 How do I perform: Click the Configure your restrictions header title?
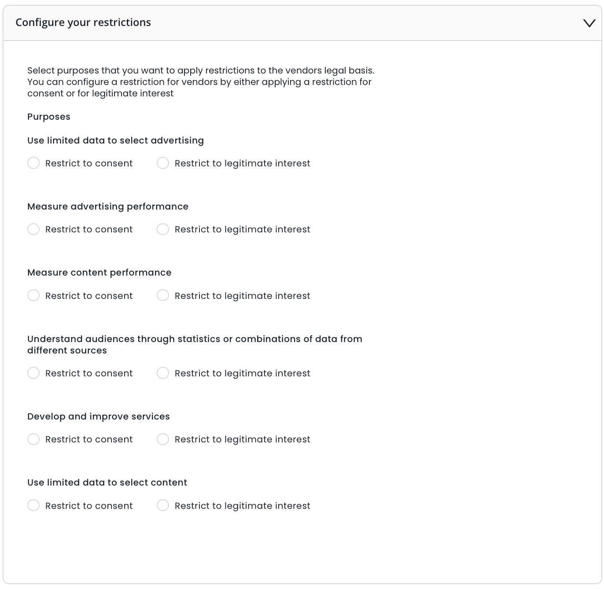(83, 22)
